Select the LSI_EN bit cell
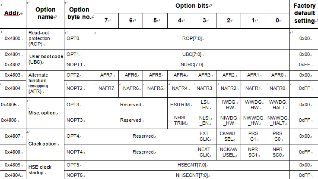Viewport: 318px width, 179px height. coord(204,105)
